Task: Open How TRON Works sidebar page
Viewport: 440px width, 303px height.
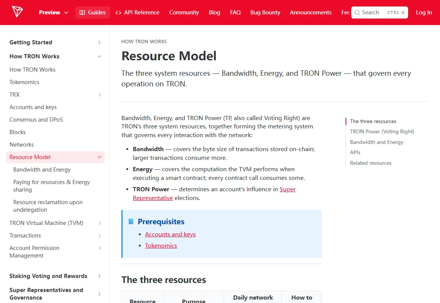Action: click(x=33, y=70)
